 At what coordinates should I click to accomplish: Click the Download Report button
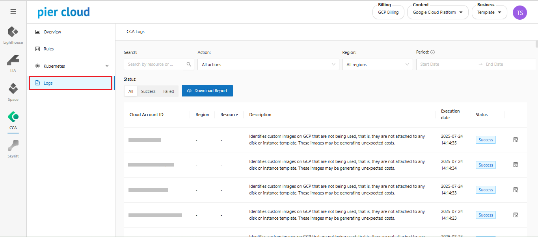tap(207, 91)
